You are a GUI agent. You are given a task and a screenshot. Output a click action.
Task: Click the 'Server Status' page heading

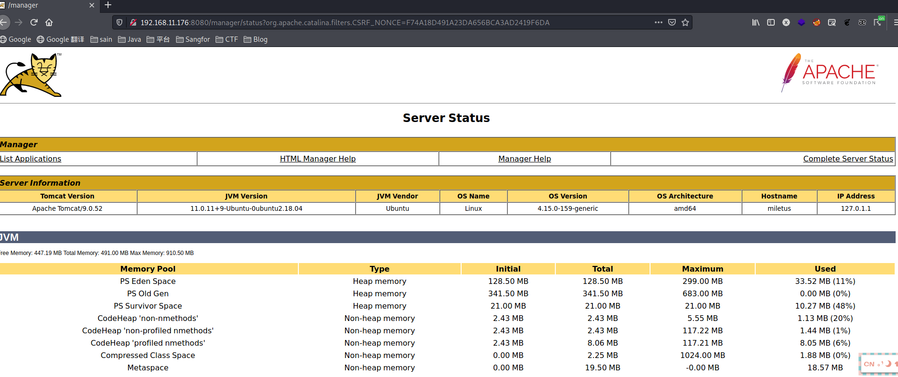(446, 118)
